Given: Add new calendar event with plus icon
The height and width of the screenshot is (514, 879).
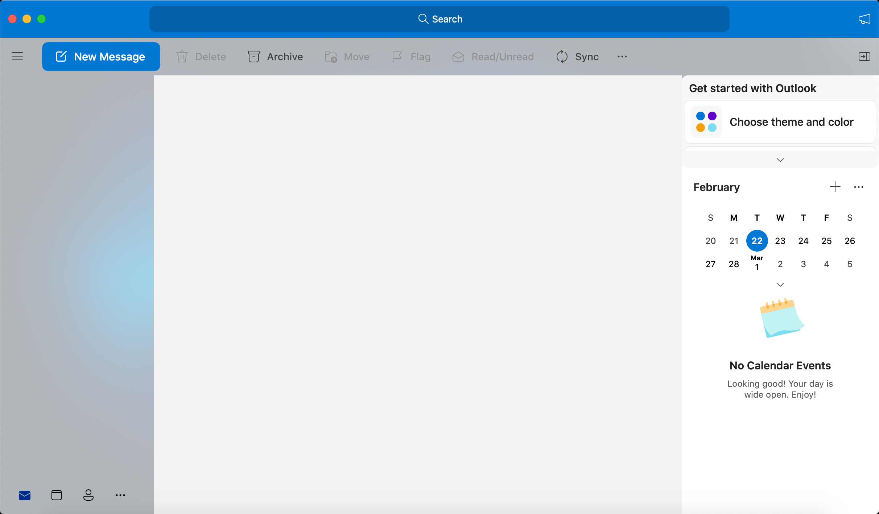Looking at the screenshot, I should click(x=835, y=187).
